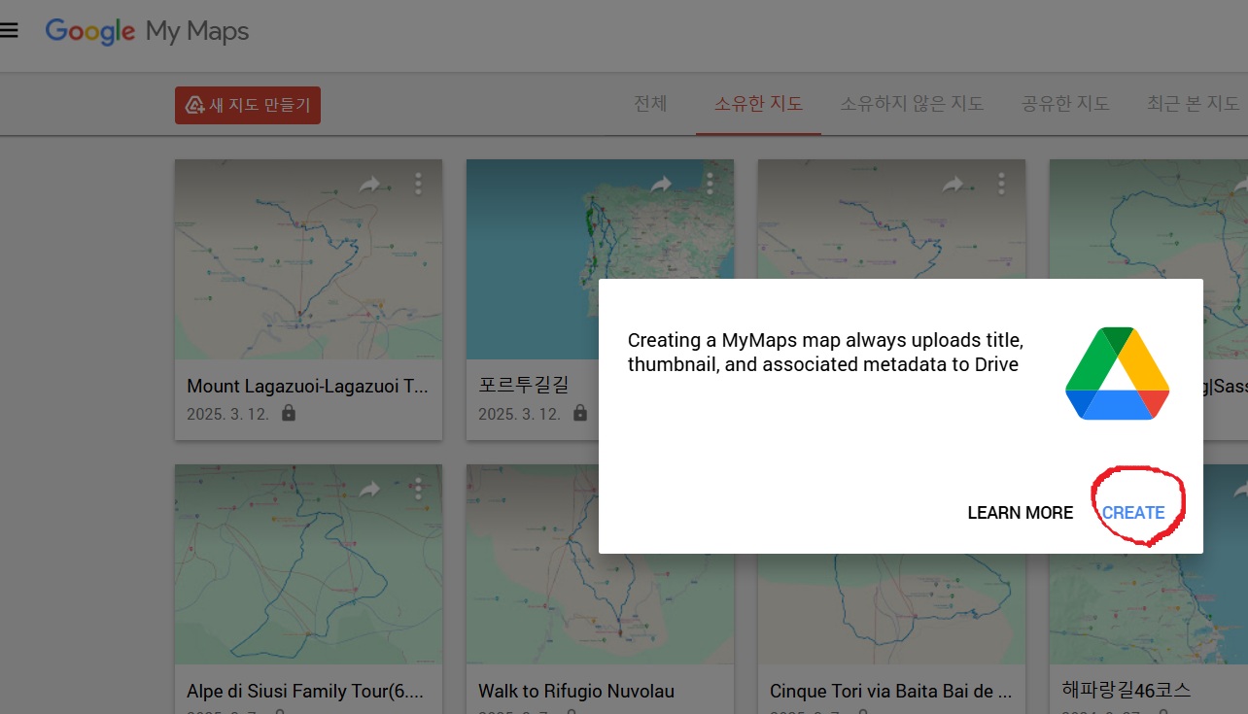Image resolution: width=1248 pixels, height=714 pixels.
Task: Click date 2025. 3. 12. under Mount Lagazuoi
Action: point(227,414)
